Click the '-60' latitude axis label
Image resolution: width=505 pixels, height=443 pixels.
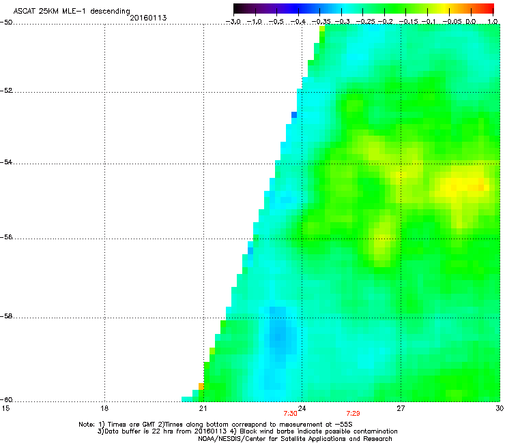(x=6, y=400)
